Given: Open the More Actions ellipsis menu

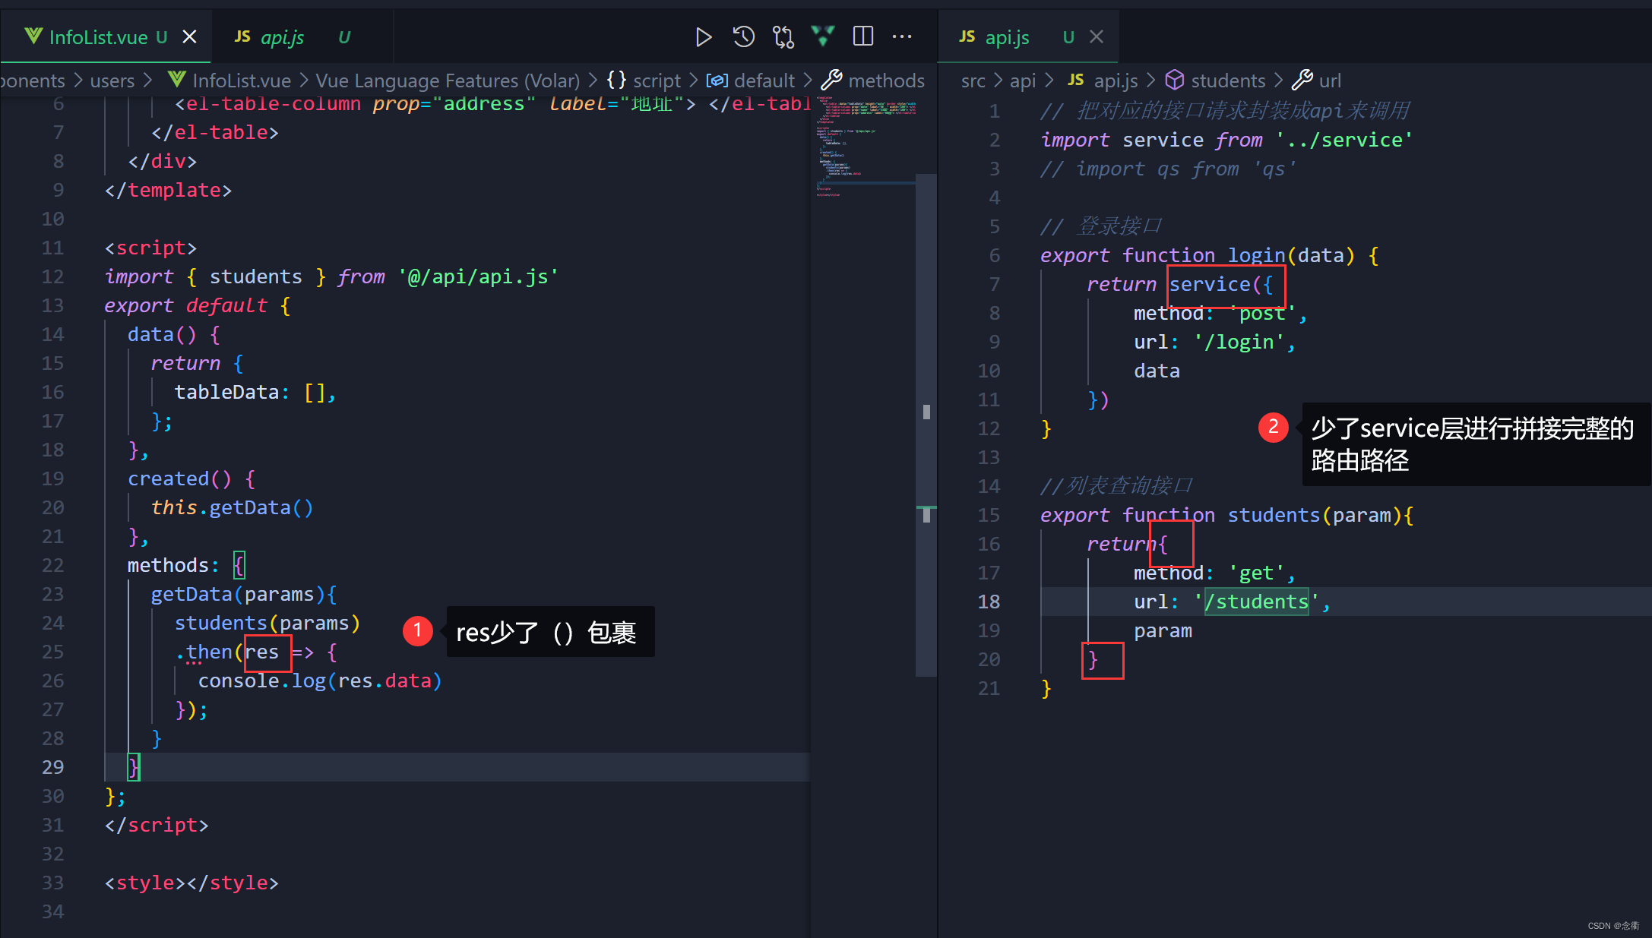Looking at the screenshot, I should [902, 36].
